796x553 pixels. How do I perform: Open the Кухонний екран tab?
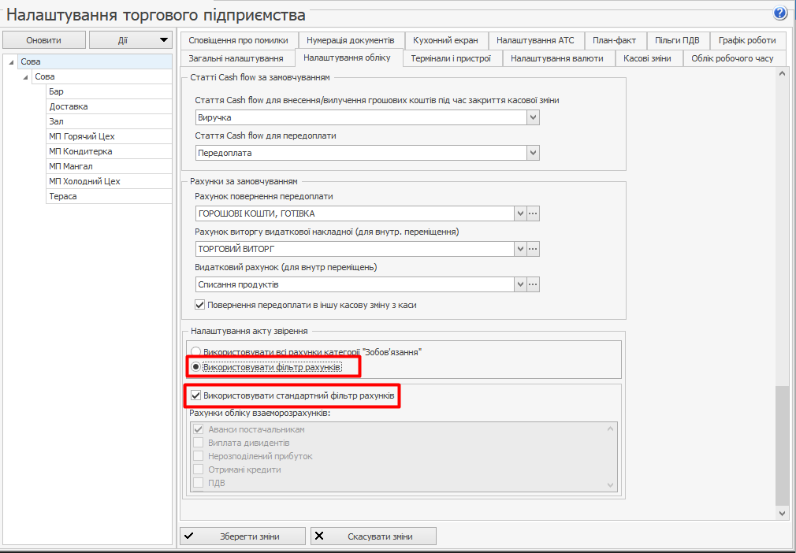pos(446,40)
